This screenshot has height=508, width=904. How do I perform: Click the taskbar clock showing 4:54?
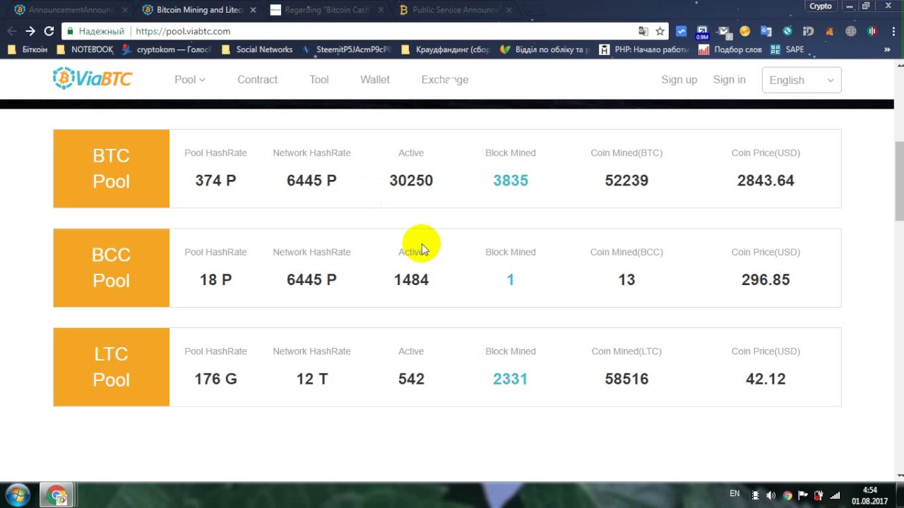click(869, 495)
